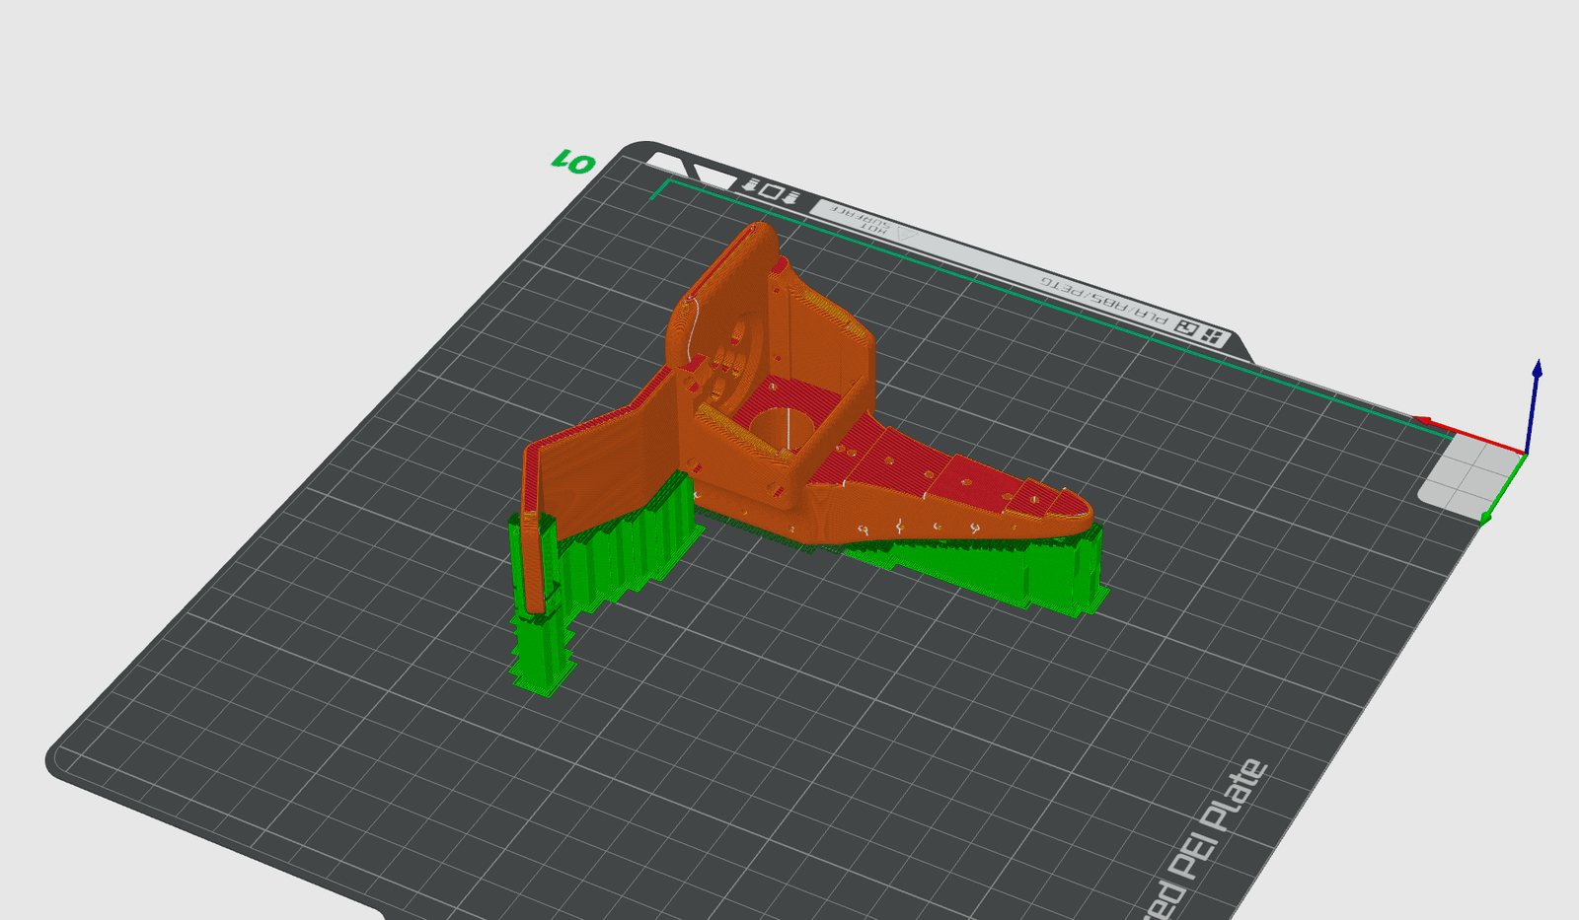This screenshot has height=920, width=1579.
Task: Click the green plate number 01 label
Action: coord(573,162)
